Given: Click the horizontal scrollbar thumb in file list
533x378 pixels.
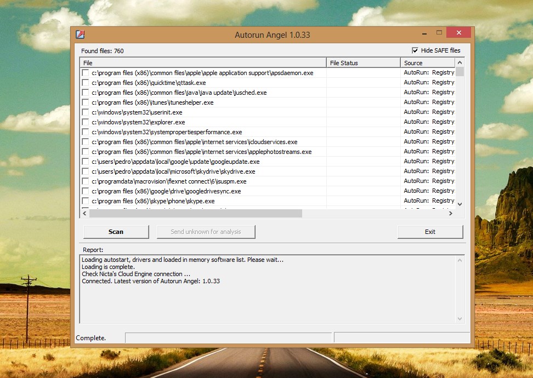Looking at the screenshot, I should coord(195,213).
